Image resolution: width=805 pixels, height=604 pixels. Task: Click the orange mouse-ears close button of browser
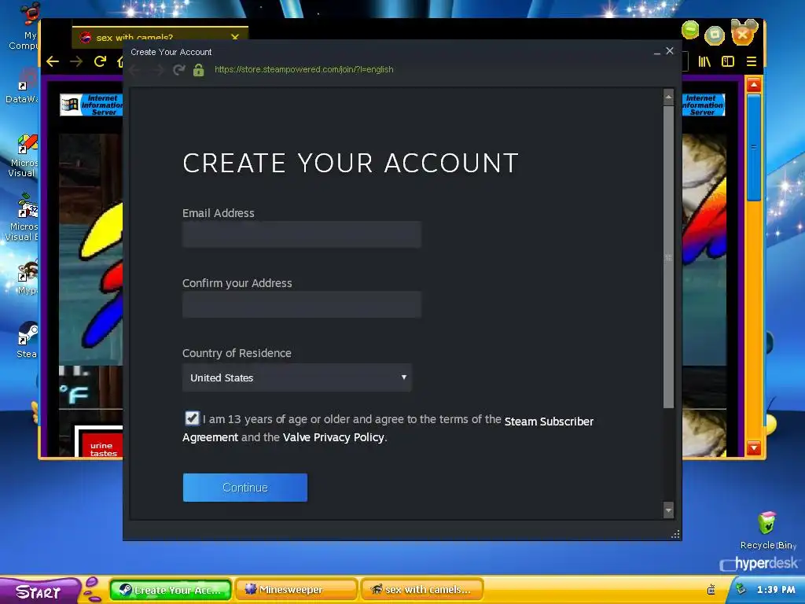(743, 34)
